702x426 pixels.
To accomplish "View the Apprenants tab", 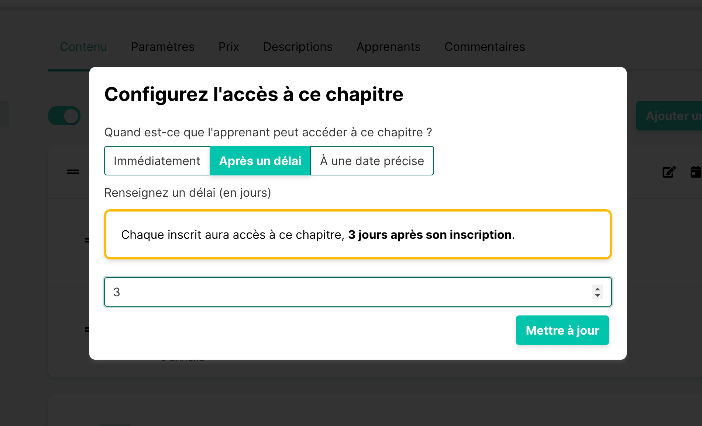I will (388, 47).
